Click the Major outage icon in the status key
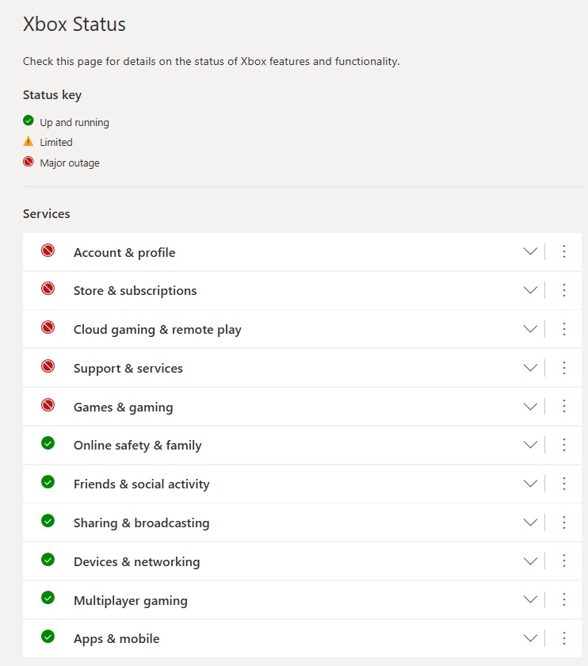The height and width of the screenshot is (666, 588). (29, 162)
